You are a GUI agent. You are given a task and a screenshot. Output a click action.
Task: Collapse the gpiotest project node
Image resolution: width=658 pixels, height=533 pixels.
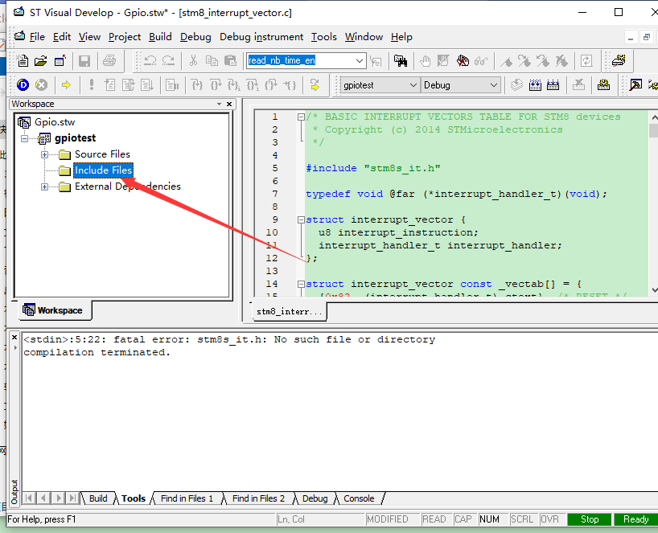pyautogui.click(x=25, y=138)
